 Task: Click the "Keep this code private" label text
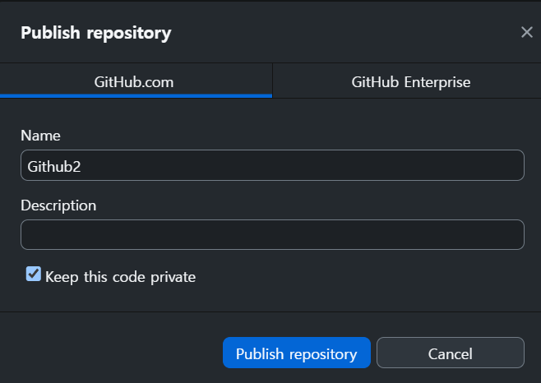pos(120,277)
